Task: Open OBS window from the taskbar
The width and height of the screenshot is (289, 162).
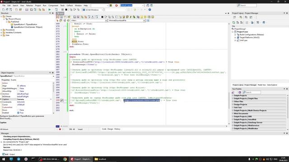Action: [49, 159]
